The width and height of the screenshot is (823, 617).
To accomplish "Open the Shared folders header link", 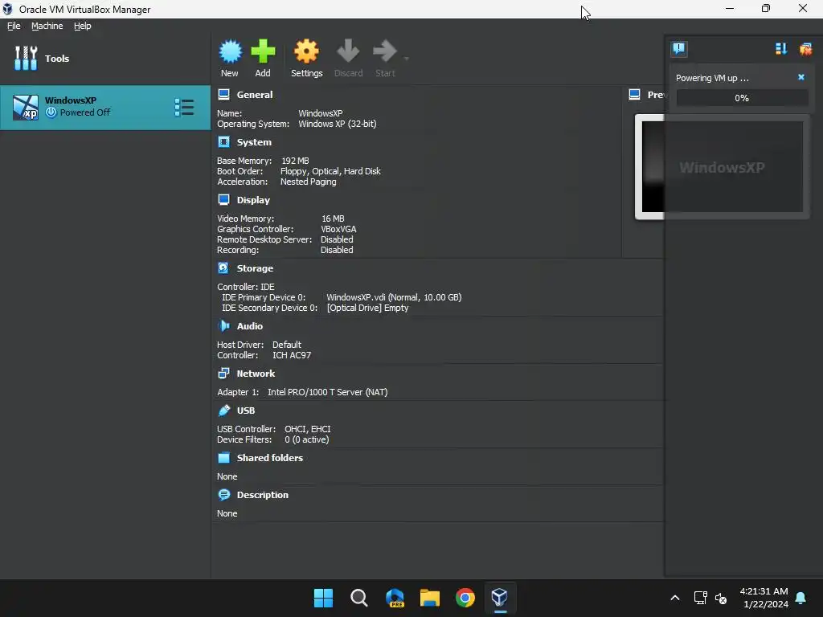I will [270, 457].
